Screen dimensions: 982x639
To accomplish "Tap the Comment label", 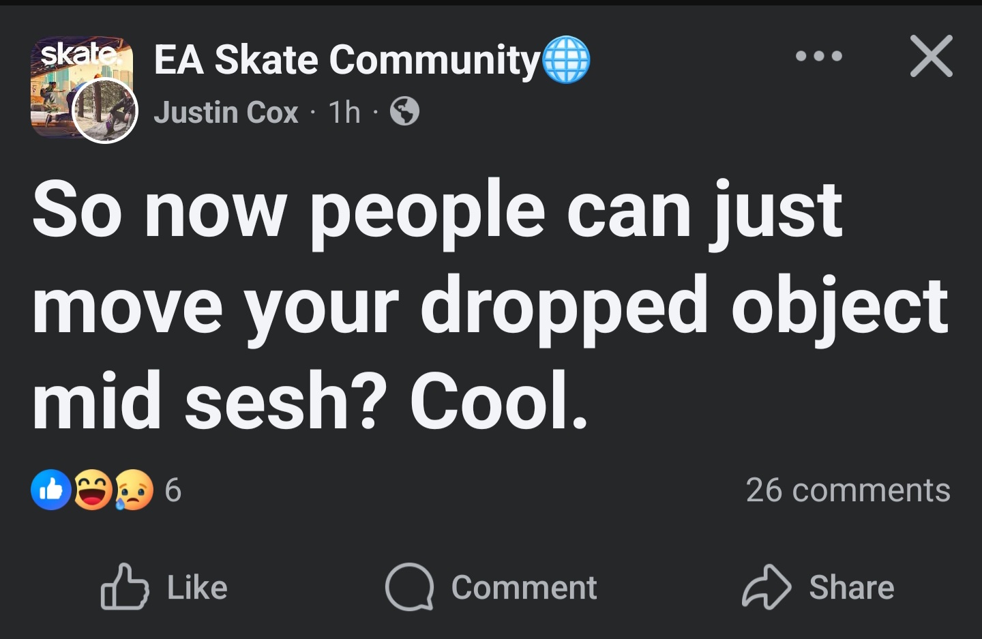I will (x=524, y=588).
